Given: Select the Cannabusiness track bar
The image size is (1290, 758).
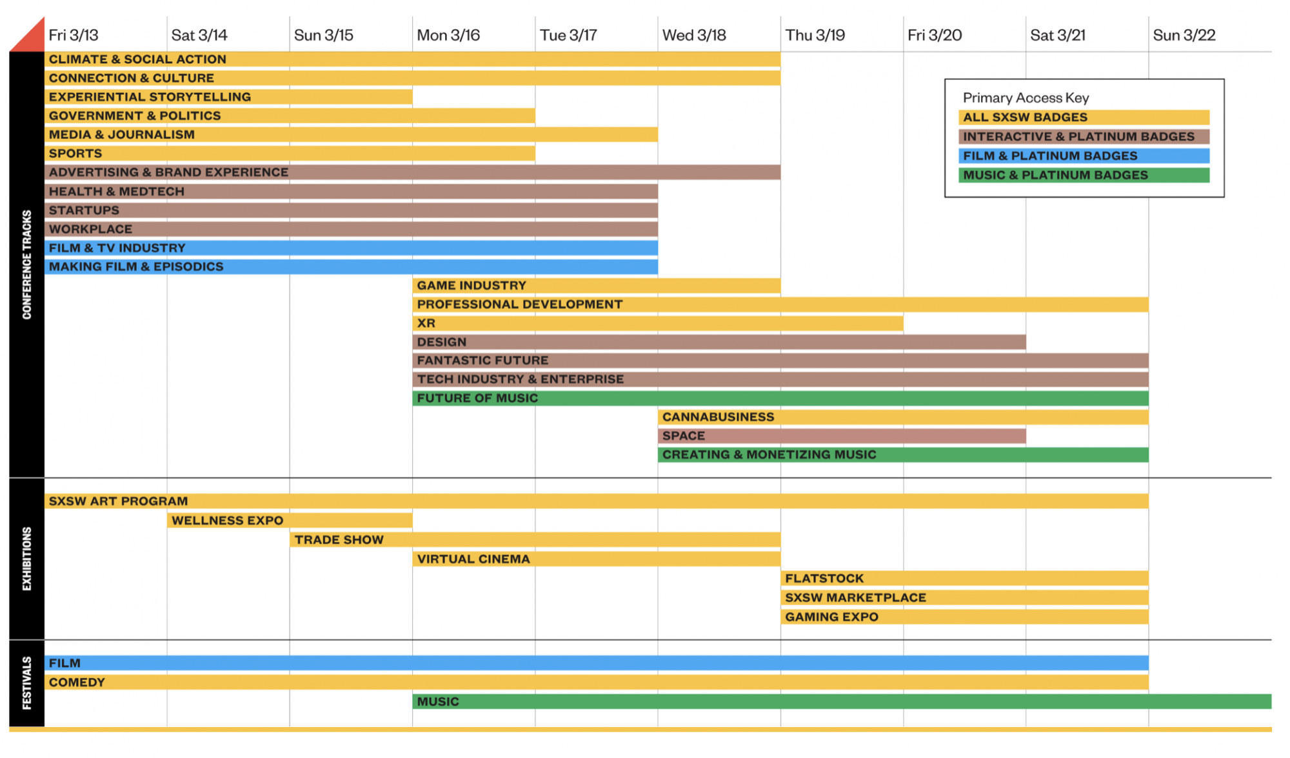Looking at the screenshot, I should [x=903, y=417].
